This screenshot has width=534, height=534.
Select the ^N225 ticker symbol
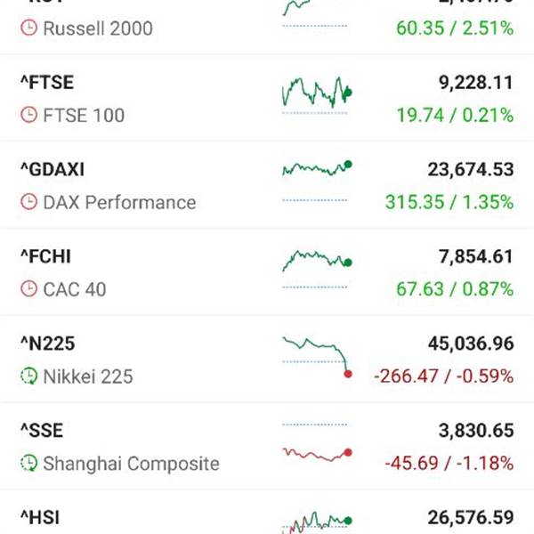pos(48,344)
